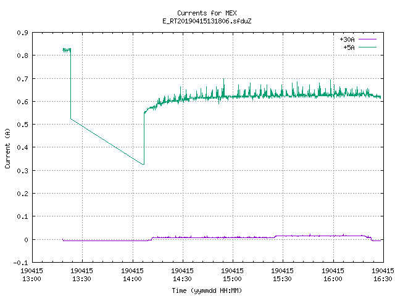This screenshot has width=395, height=296.
Task: Click the 190415 15:30 time tick label
Action: [x=282, y=275]
